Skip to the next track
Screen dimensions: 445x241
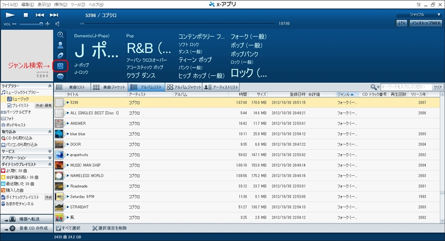(54, 15)
